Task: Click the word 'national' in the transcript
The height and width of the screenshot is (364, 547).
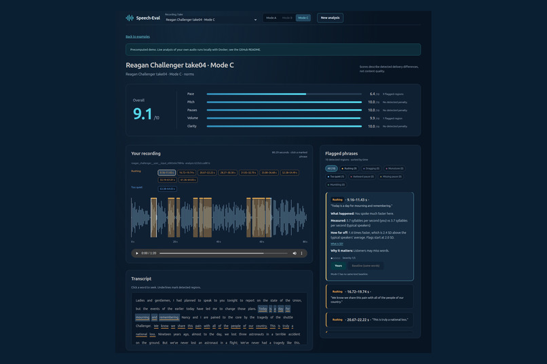Action: coord(141,334)
